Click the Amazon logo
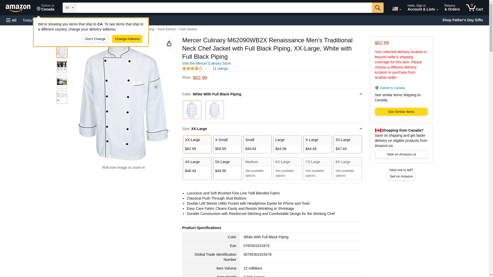Viewport: 493px width, 277px height. coord(18,8)
